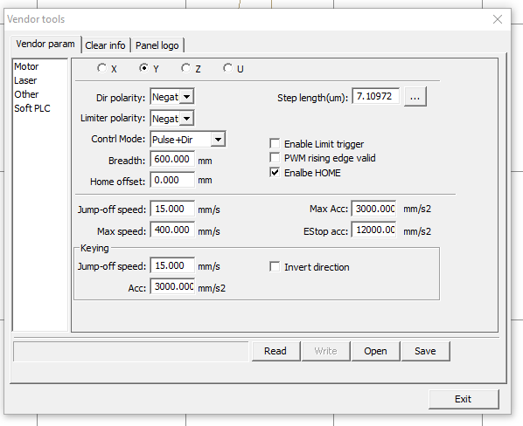
Task: Click the Home offset value field
Action: tap(172, 180)
